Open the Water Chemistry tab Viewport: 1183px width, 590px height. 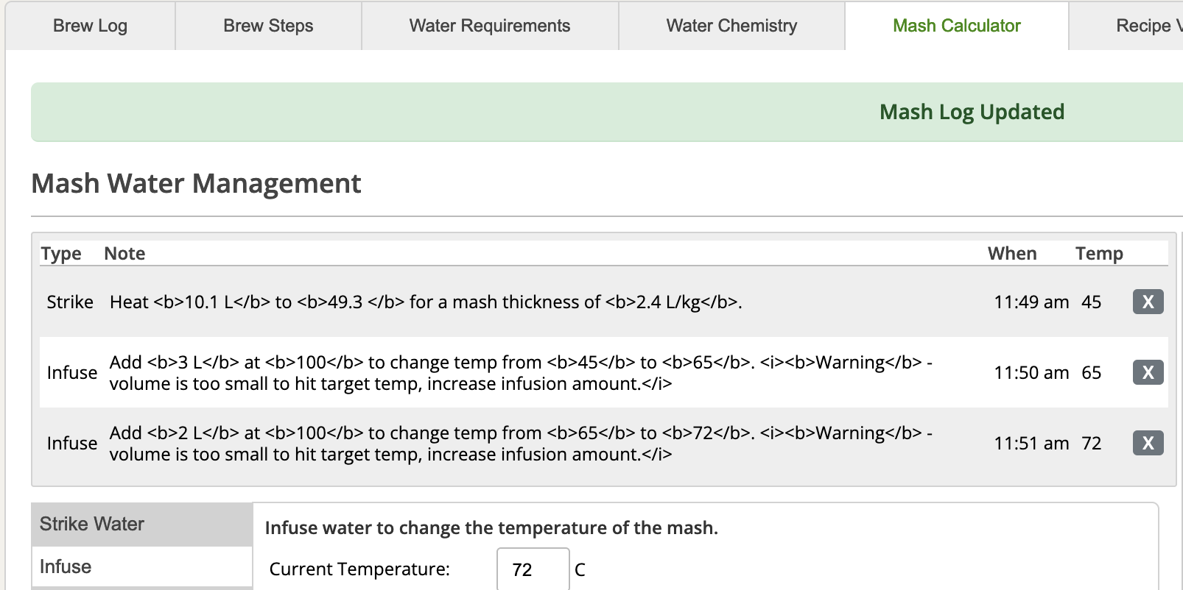coord(731,26)
